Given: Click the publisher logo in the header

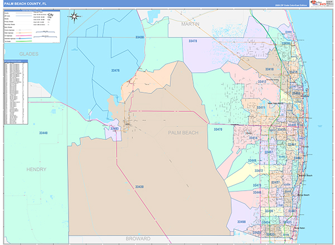Looking at the screenshot, I should click(317, 4).
